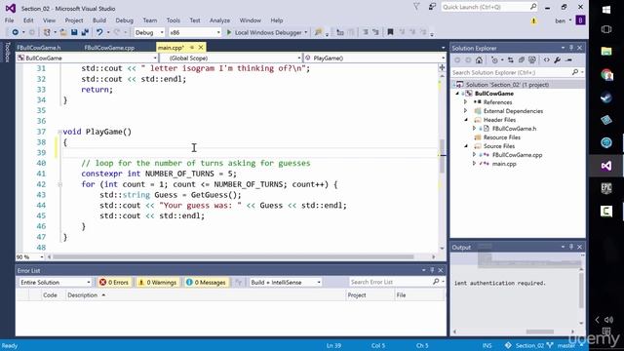The image size is (624, 351).
Task: Click the View Code icon in Solution Explorer
Action: pyautogui.click(x=546, y=60)
